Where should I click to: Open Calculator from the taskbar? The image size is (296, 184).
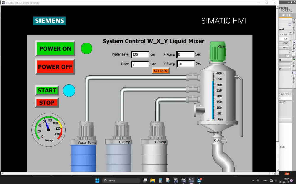tap(160, 180)
